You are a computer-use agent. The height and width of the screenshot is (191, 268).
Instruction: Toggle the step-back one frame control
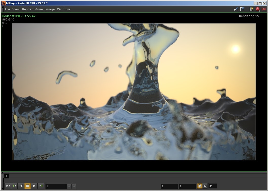(x=14, y=186)
